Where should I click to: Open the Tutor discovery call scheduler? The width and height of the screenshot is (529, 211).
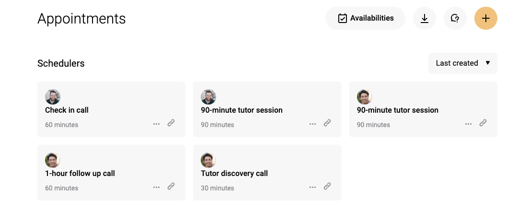click(267, 173)
